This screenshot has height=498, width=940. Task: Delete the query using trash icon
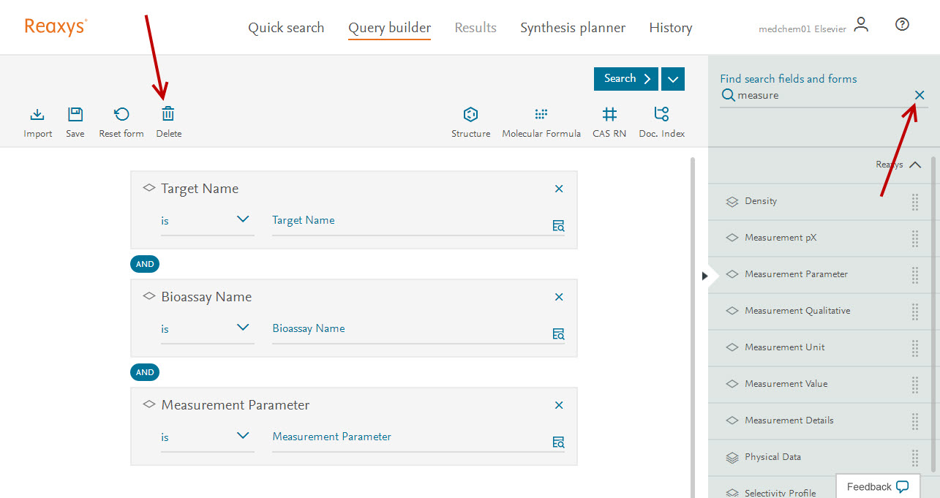pyautogui.click(x=168, y=115)
